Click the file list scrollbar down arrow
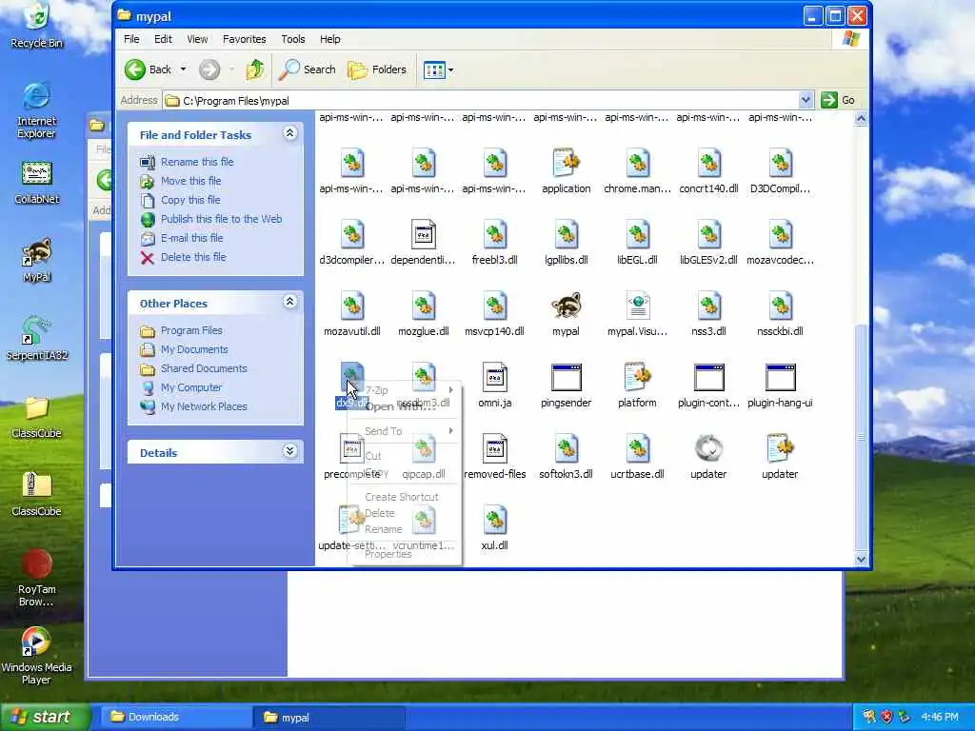Screen dimensions: 975x731 (x=861, y=559)
